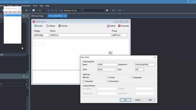The height and width of the screenshot is (110, 196).
Task: Click the Pause toolbar icon
Action: click(x=40, y=10)
